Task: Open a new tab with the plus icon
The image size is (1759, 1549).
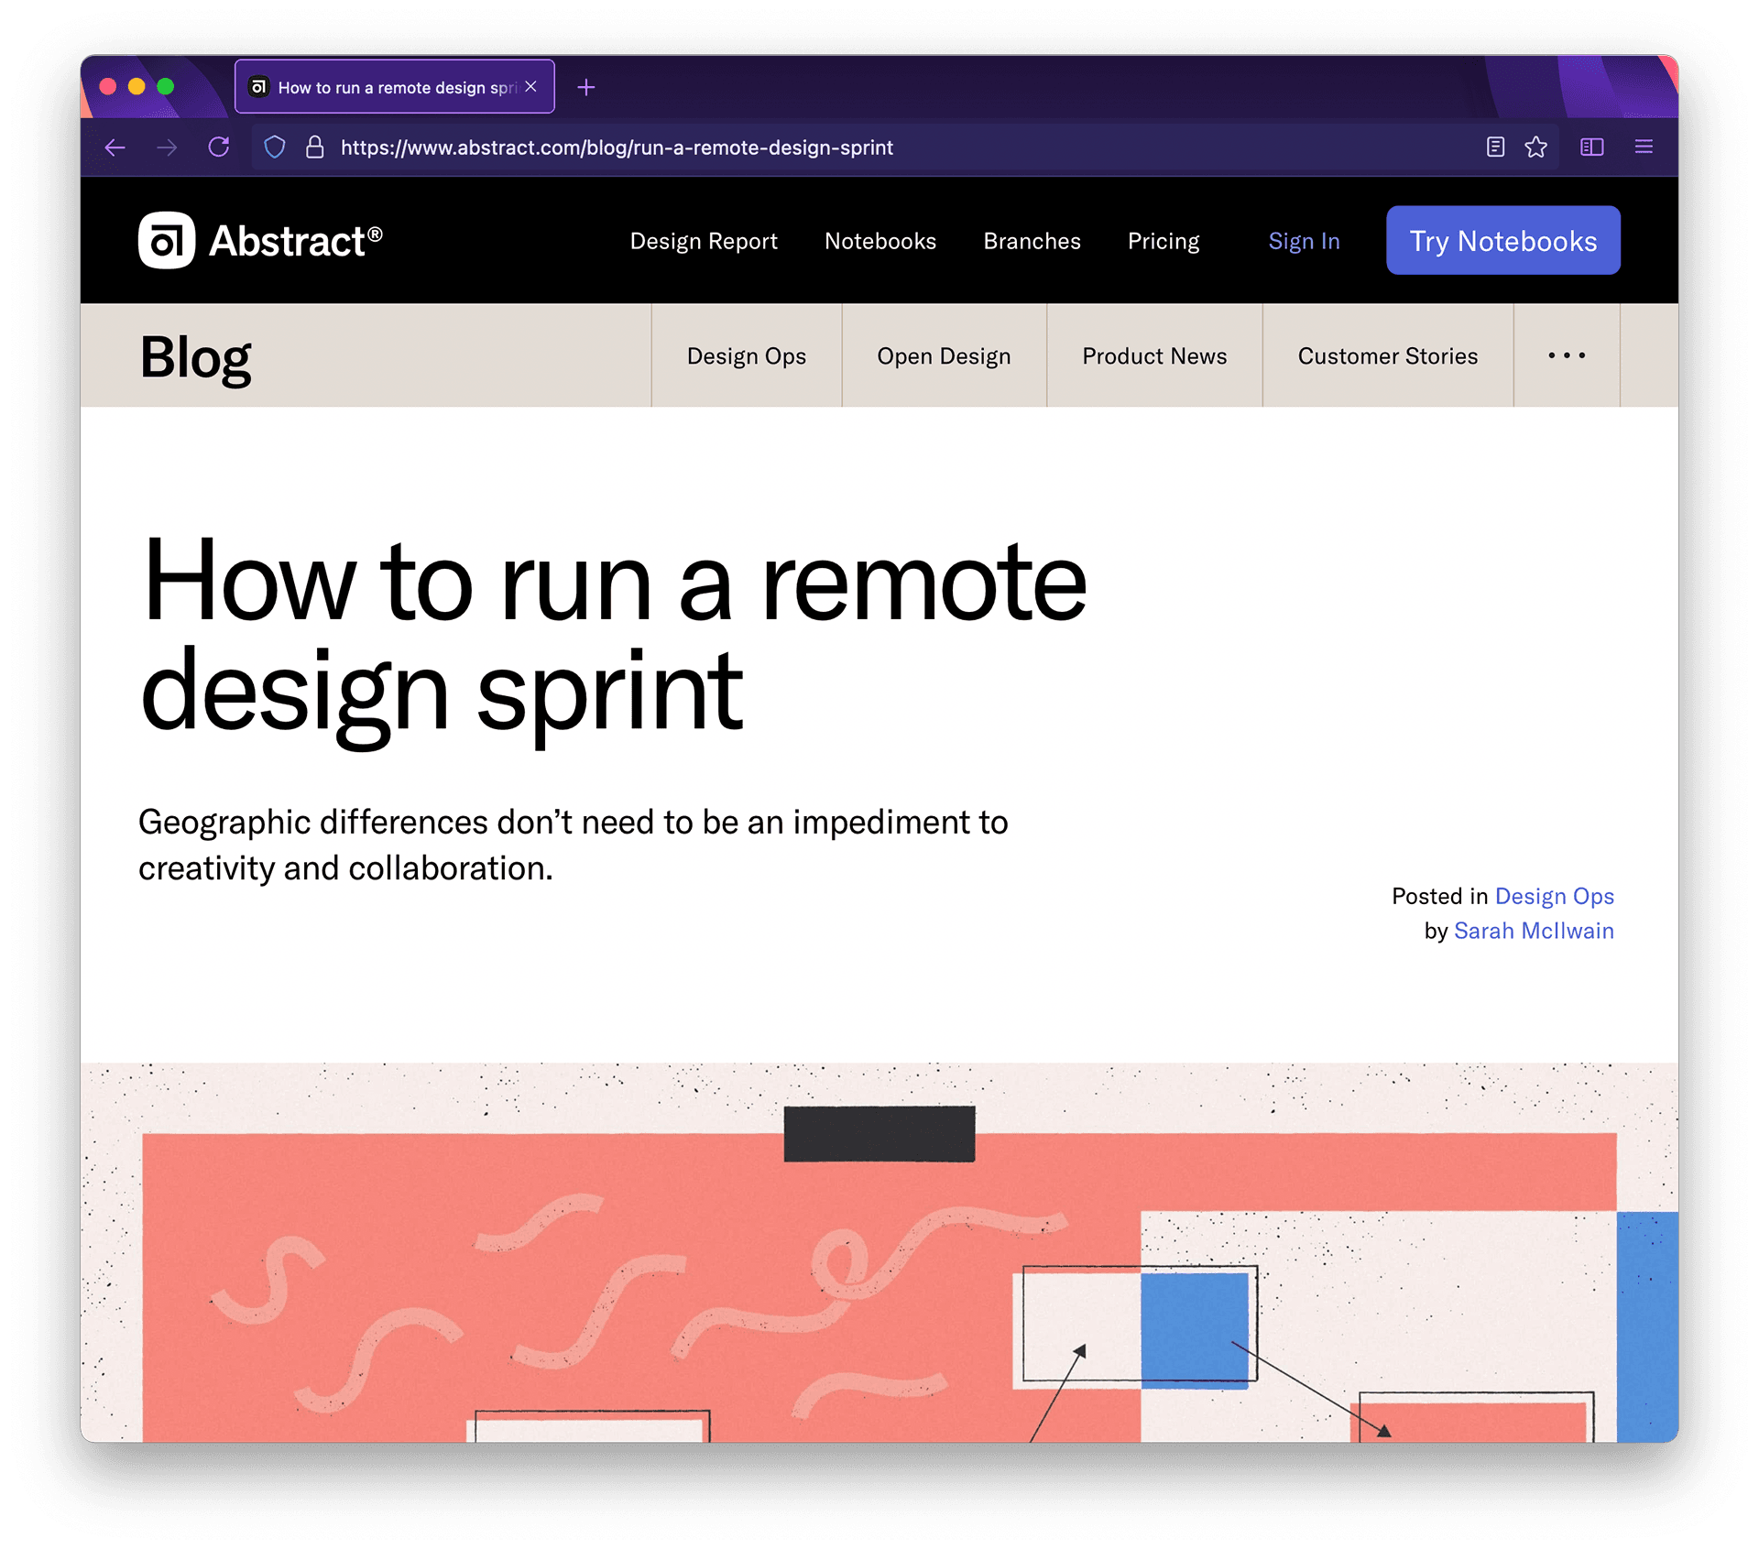Action: tap(586, 87)
